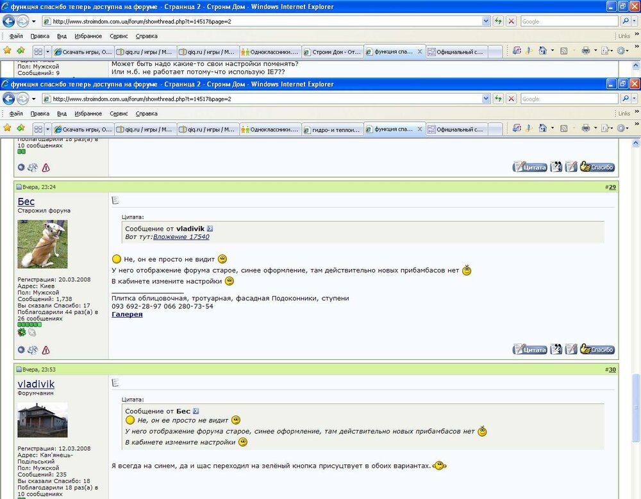
Task: Open the Справка menu in the front window
Action: click(x=146, y=113)
